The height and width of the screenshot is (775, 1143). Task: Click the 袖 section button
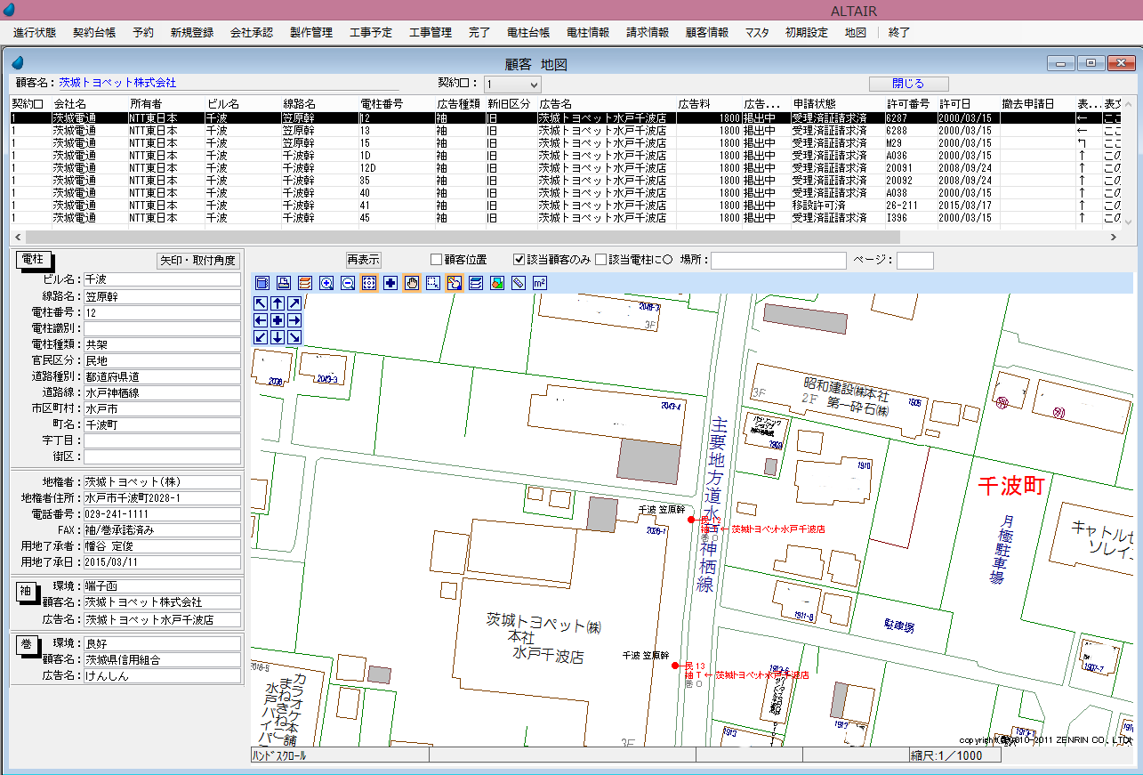pos(25,590)
